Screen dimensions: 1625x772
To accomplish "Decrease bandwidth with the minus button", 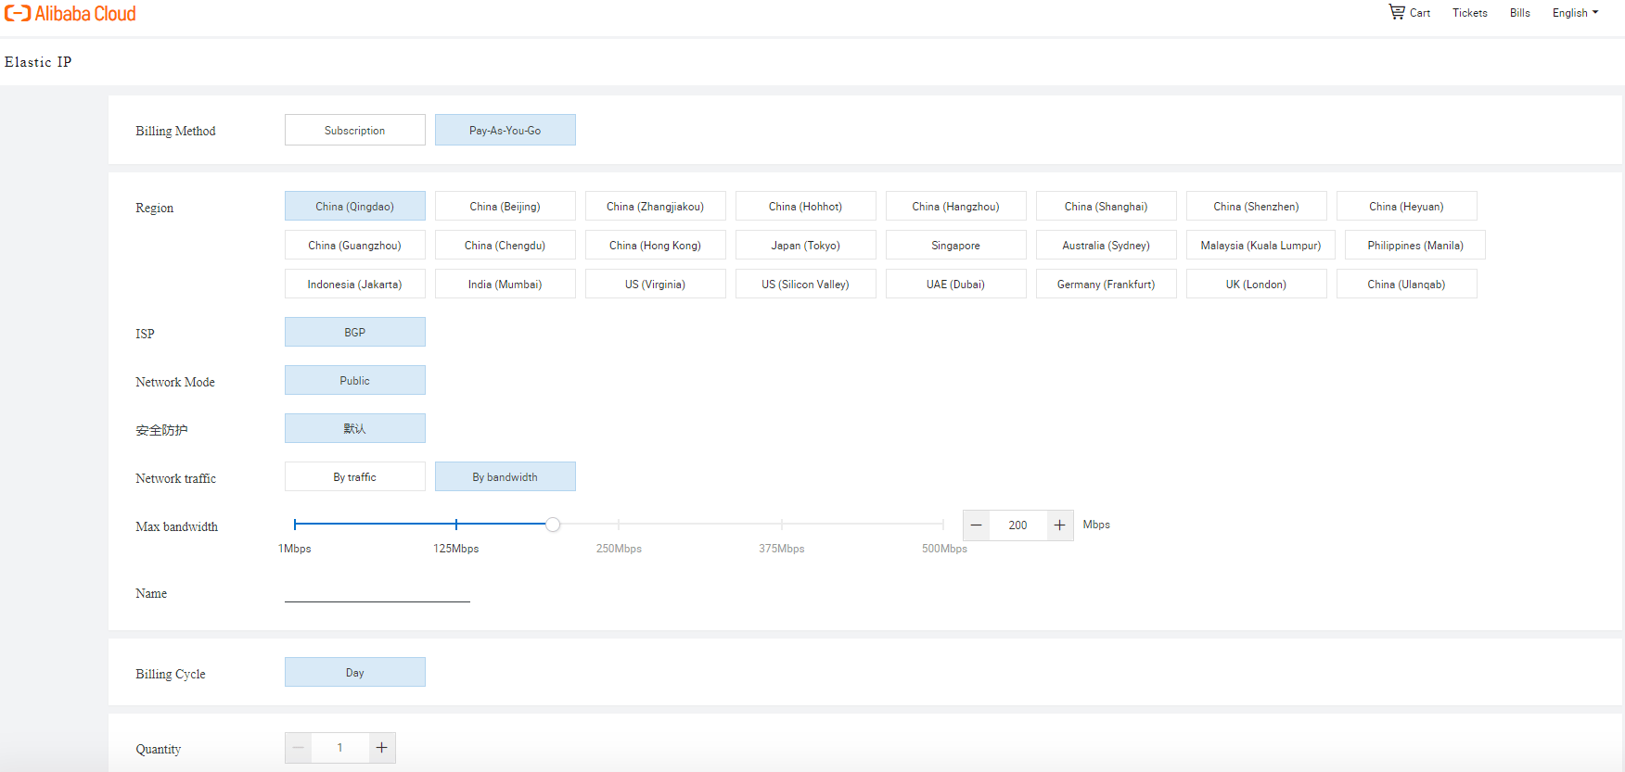I will pyautogui.click(x=977, y=525).
